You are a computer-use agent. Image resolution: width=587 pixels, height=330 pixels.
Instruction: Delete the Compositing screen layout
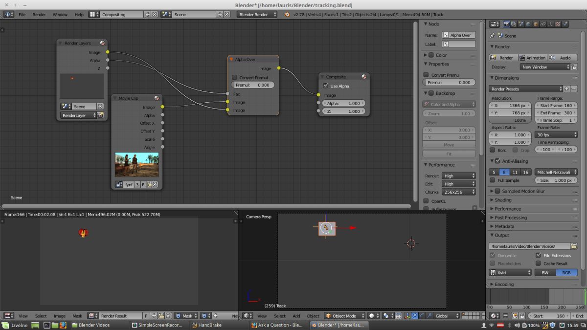[155, 15]
